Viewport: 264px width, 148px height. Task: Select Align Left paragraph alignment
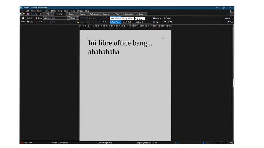pos(87,22)
